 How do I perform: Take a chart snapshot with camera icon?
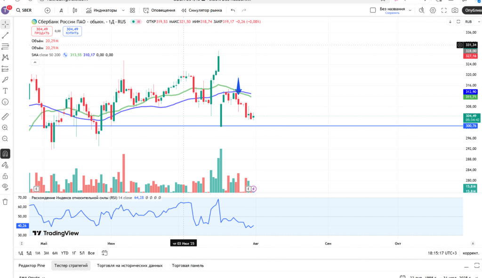tap(455, 10)
